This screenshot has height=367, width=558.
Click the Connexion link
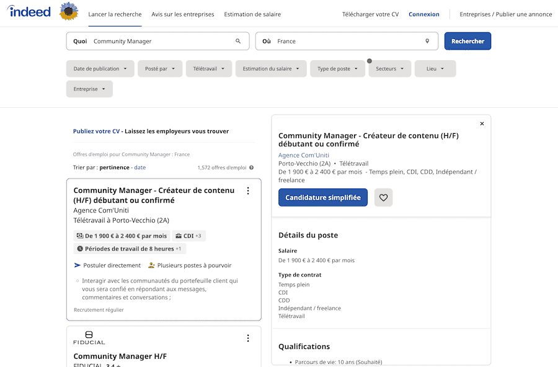tap(424, 14)
